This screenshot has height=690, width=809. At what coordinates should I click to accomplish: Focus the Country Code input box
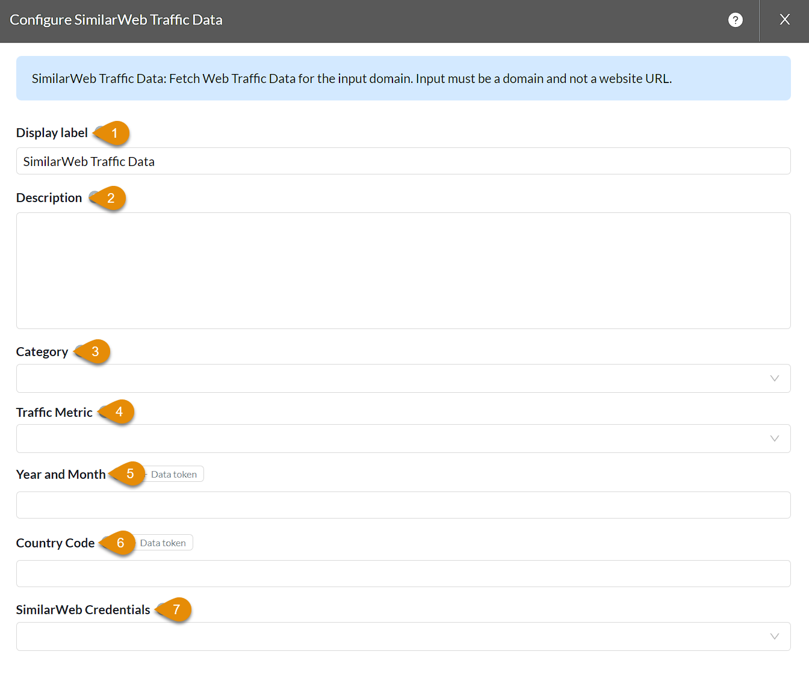[403, 574]
